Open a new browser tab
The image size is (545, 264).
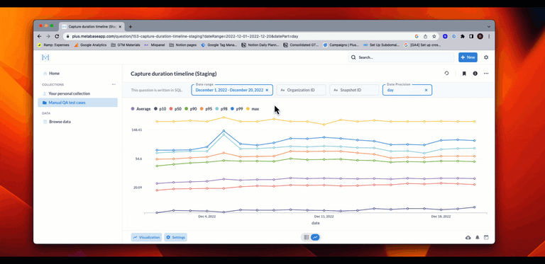coord(131,27)
